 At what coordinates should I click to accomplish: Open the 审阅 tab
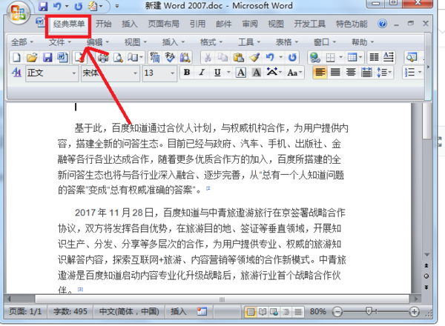[x=250, y=24]
